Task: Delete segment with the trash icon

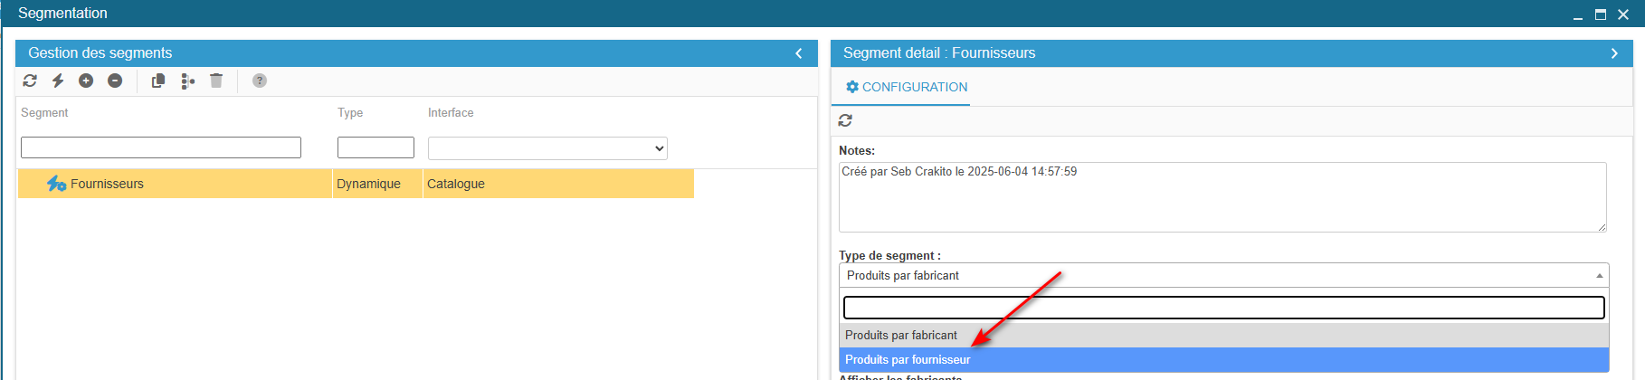Action: (216, 81)
